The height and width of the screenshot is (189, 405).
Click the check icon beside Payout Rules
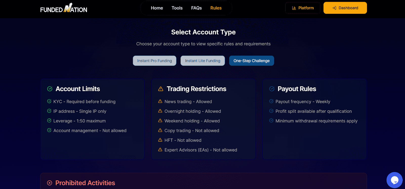pyautogui.click(x=272, y=89)
